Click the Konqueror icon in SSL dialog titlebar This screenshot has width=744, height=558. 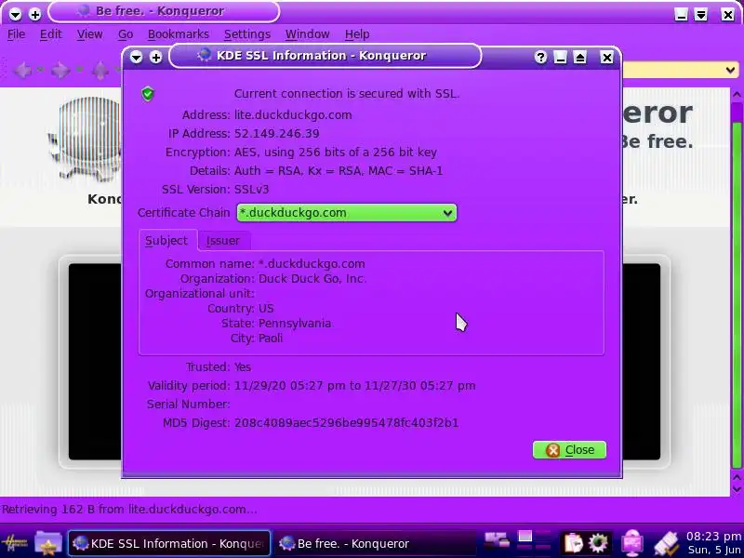(x=205, y=56)
